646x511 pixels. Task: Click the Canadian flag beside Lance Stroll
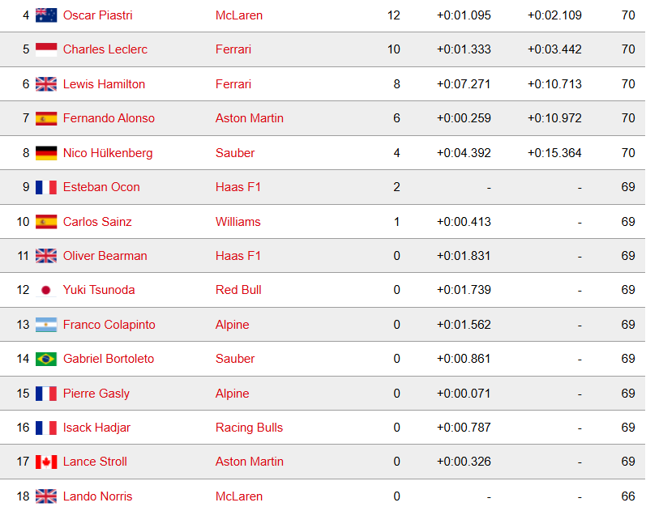point(46,462)
